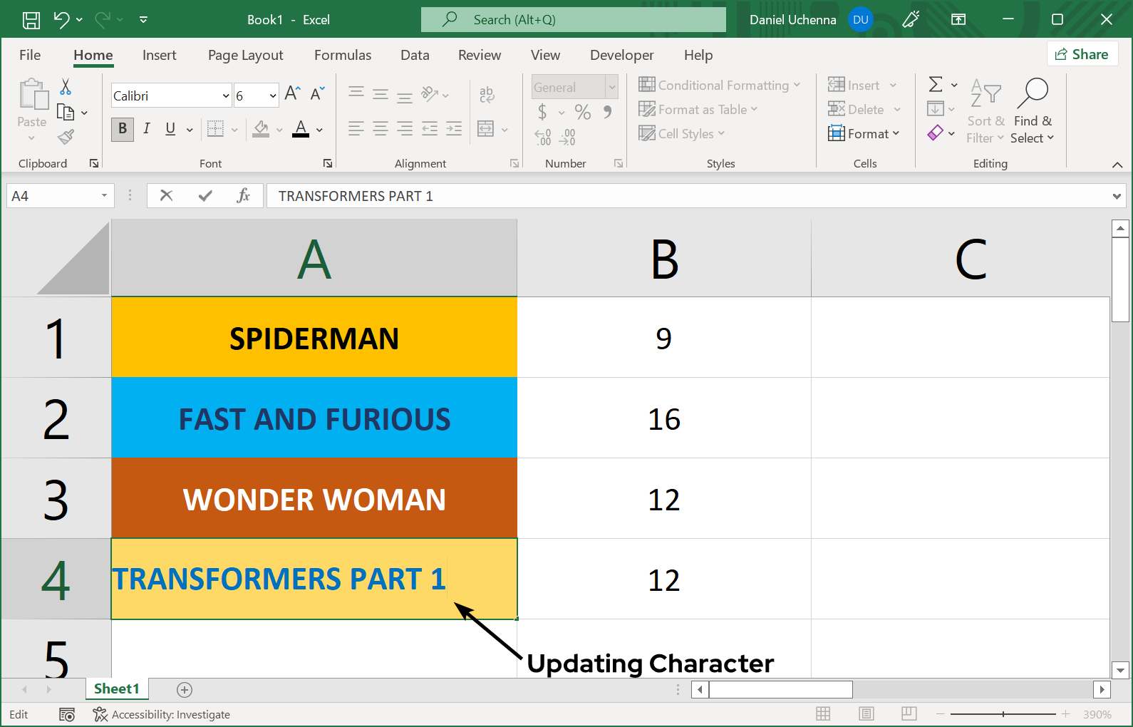Click the Fill Color paint bucket
This screenshot has width=1133, height=727.
tap(262, 129)
